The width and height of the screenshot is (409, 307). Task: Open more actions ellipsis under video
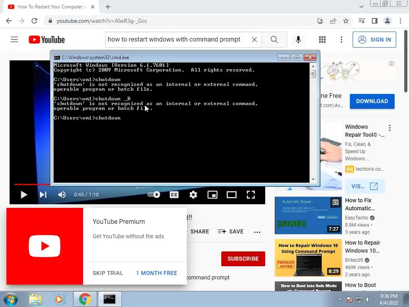pyautogui.click(x=257, y=232)
